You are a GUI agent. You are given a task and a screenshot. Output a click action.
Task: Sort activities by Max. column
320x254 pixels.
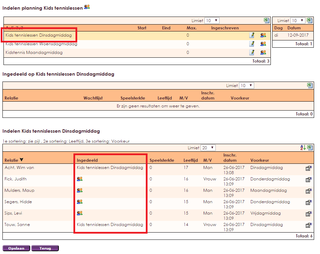(192, 28)
